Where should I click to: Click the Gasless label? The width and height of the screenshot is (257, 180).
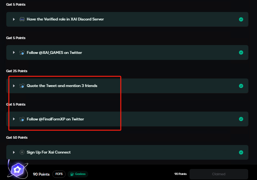pos(80,174)
